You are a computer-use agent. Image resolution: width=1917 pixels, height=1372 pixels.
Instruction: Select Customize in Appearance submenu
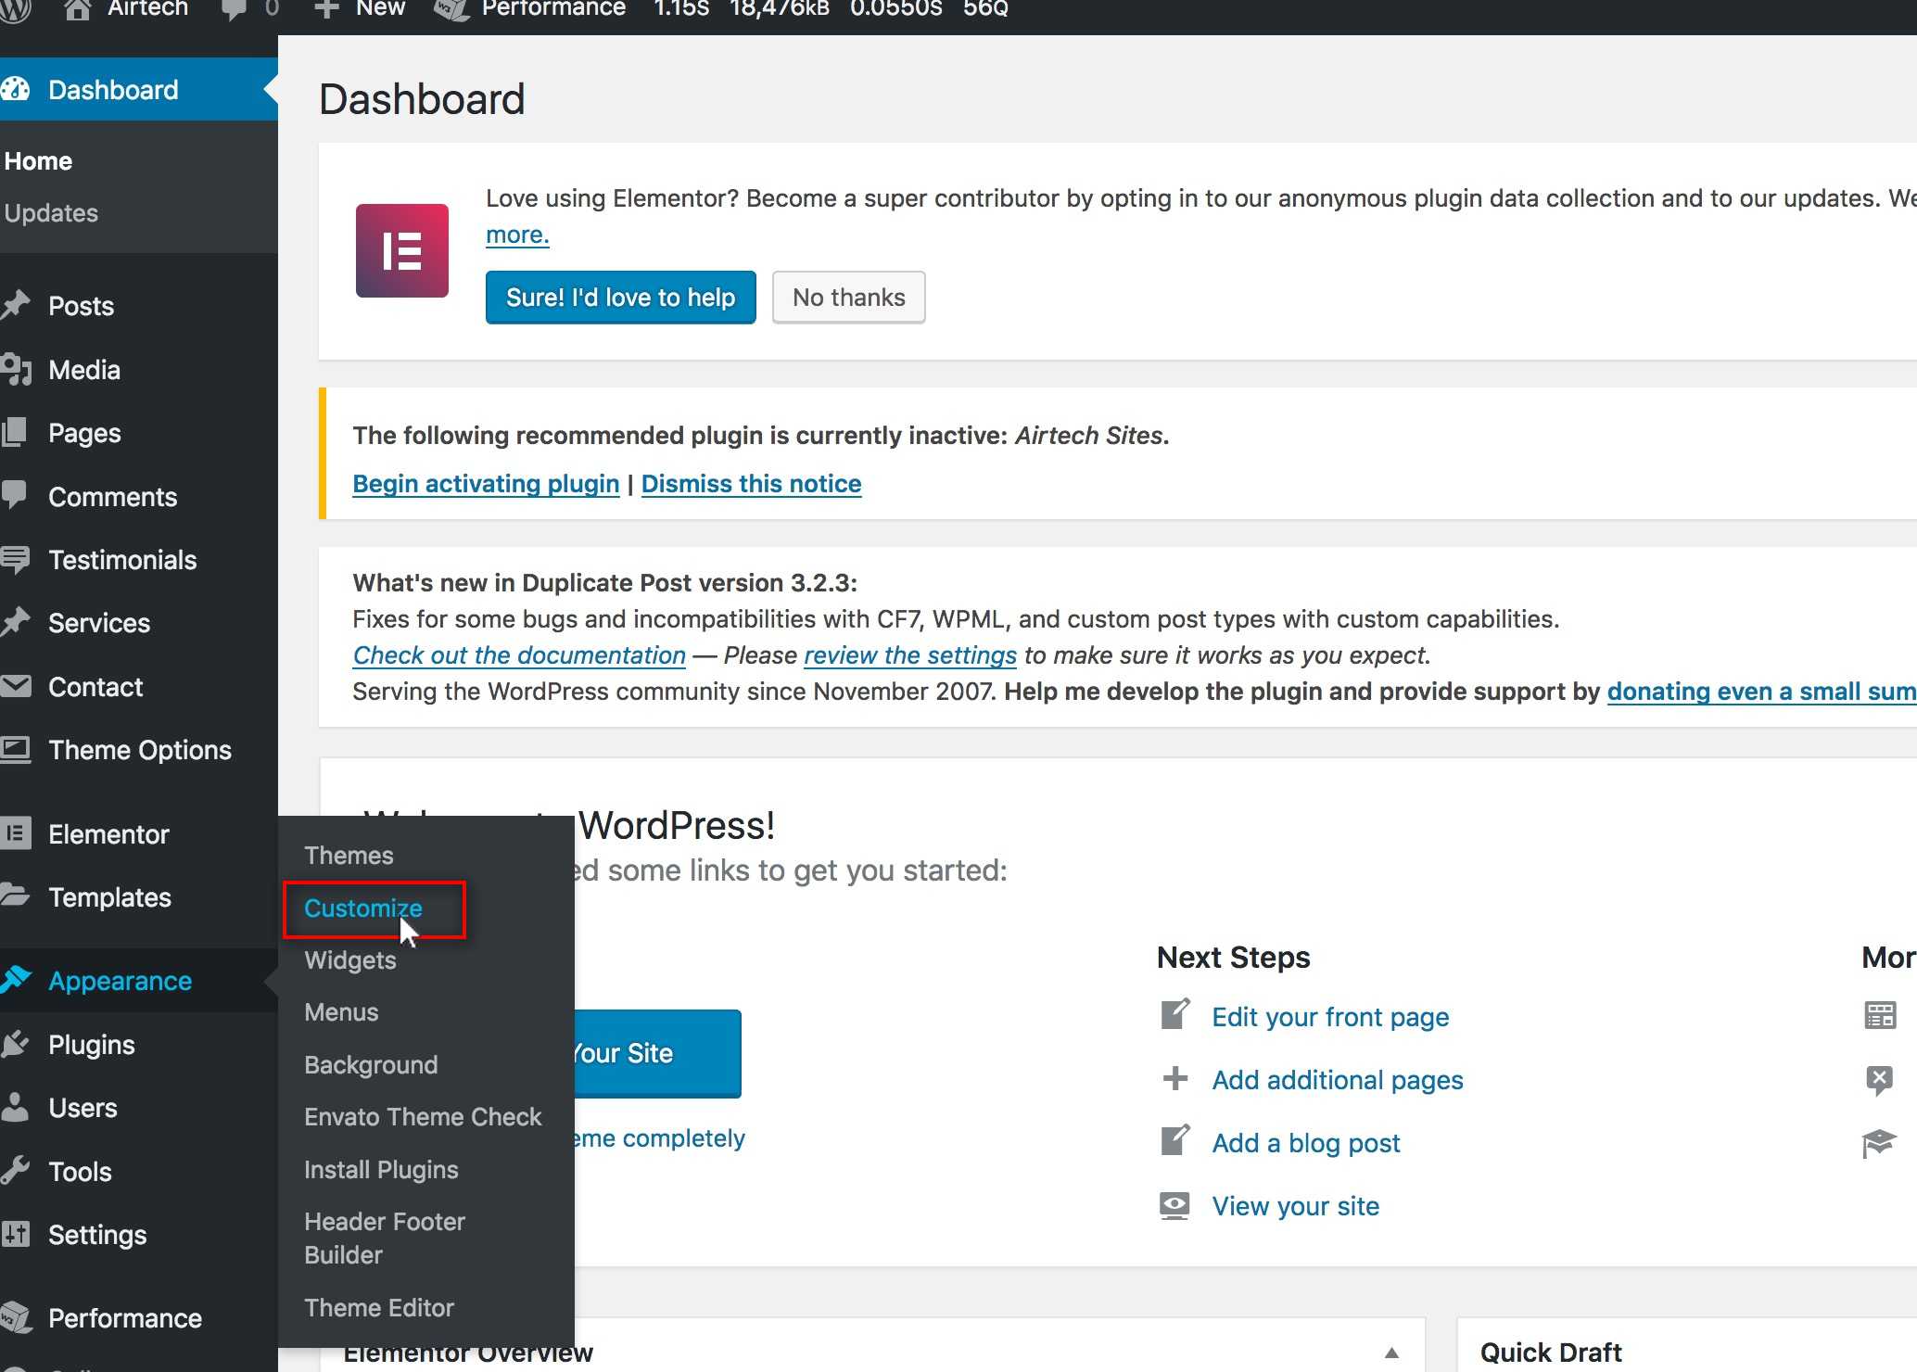[362, 908]
